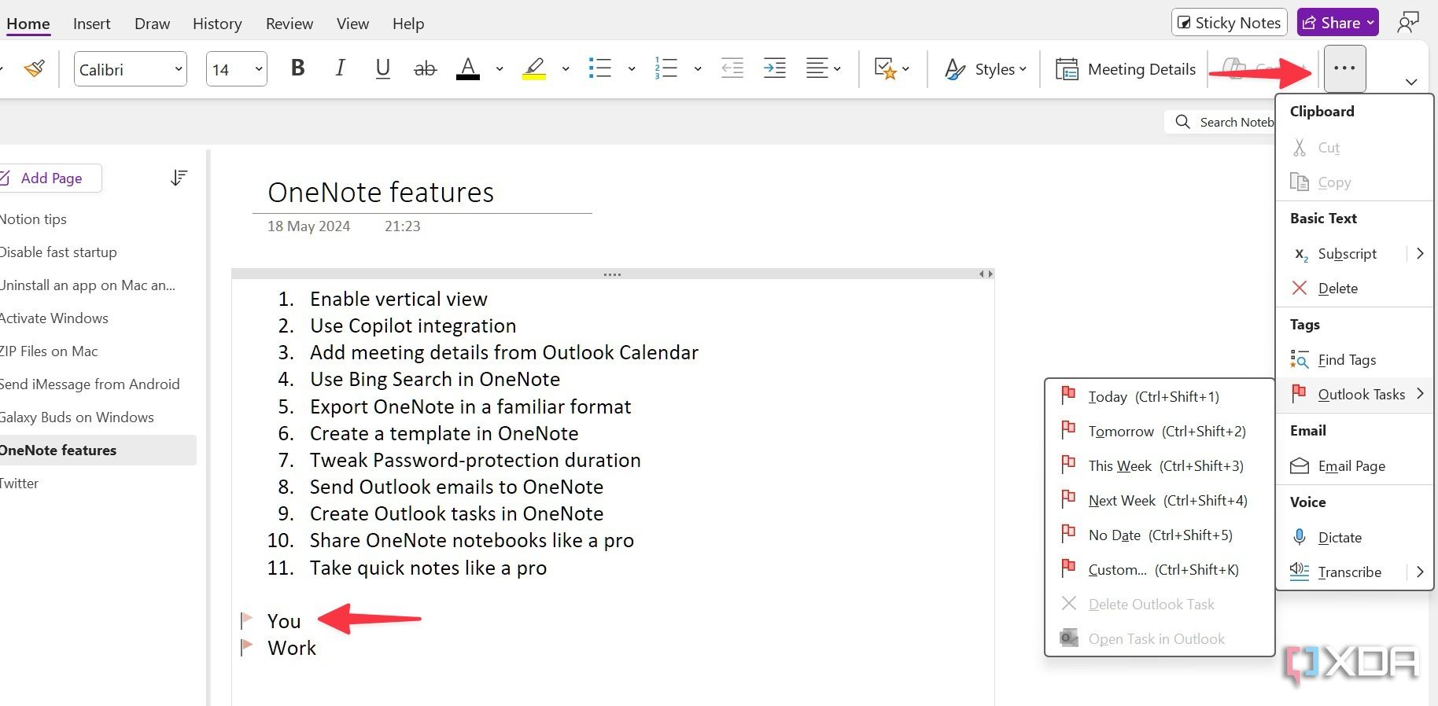The height and width of the screenshot is (706, 1438).
Task: Toggle Bold formatting
Action: point(297,68)
